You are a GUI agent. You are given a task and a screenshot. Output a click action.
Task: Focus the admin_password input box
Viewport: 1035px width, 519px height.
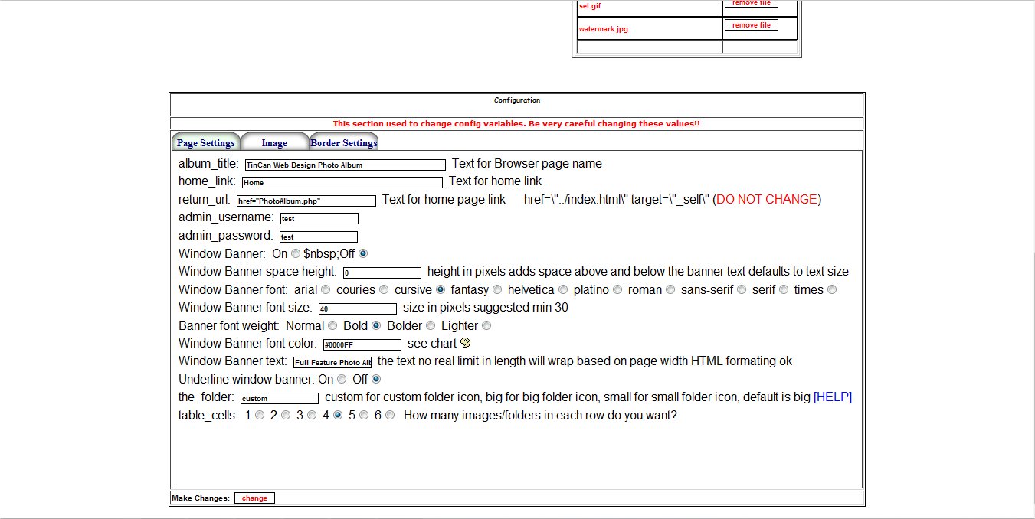[319, 237]
